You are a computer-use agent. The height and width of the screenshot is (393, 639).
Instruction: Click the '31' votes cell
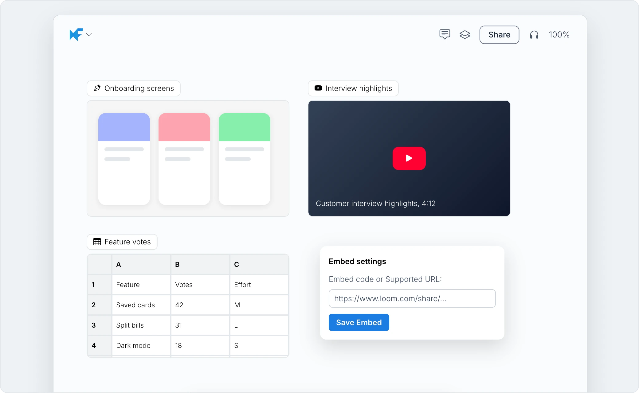(200, 325)
